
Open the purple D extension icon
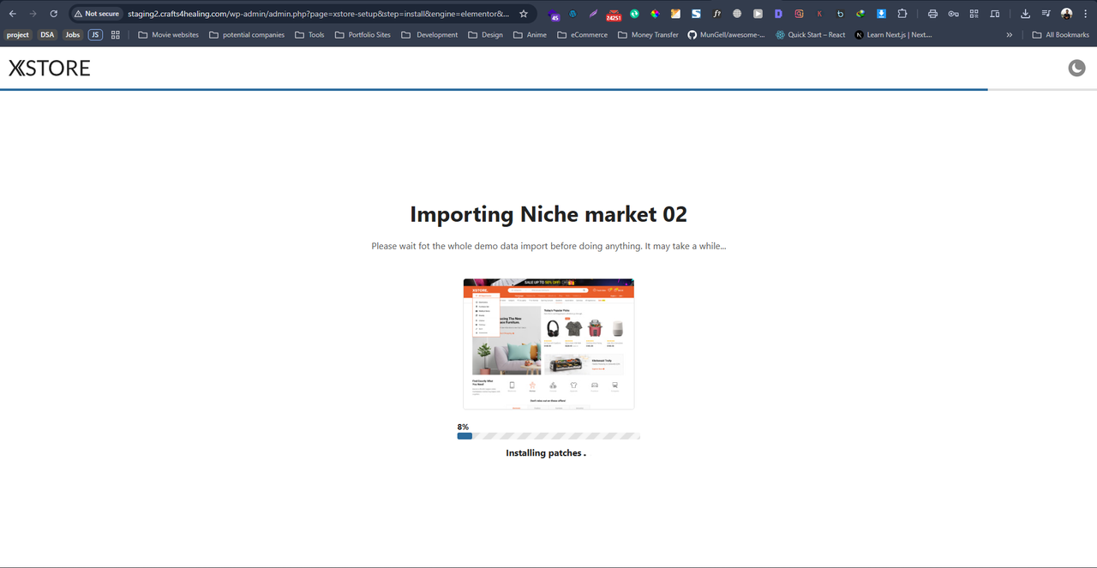[778, 14]
